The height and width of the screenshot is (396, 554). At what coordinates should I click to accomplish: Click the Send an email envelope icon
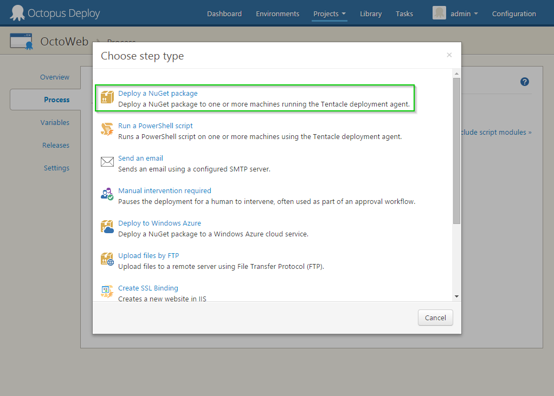[x=107, y=162]
